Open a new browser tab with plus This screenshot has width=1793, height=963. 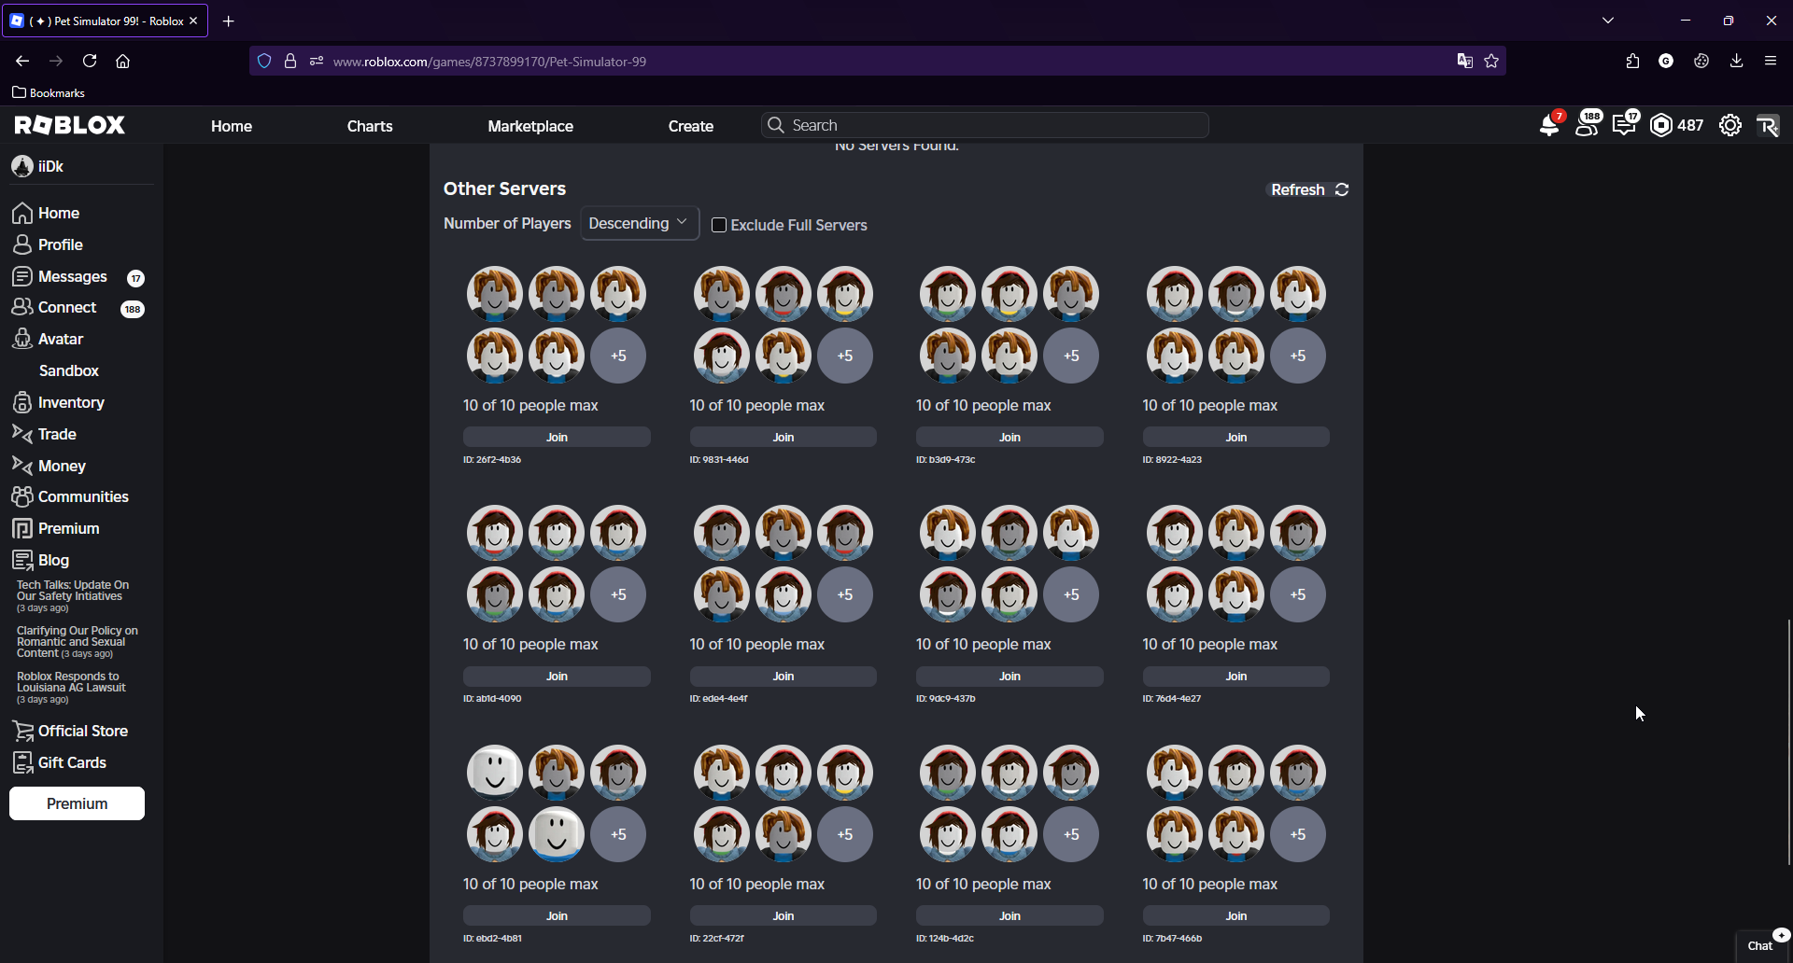tap(228, 21)
